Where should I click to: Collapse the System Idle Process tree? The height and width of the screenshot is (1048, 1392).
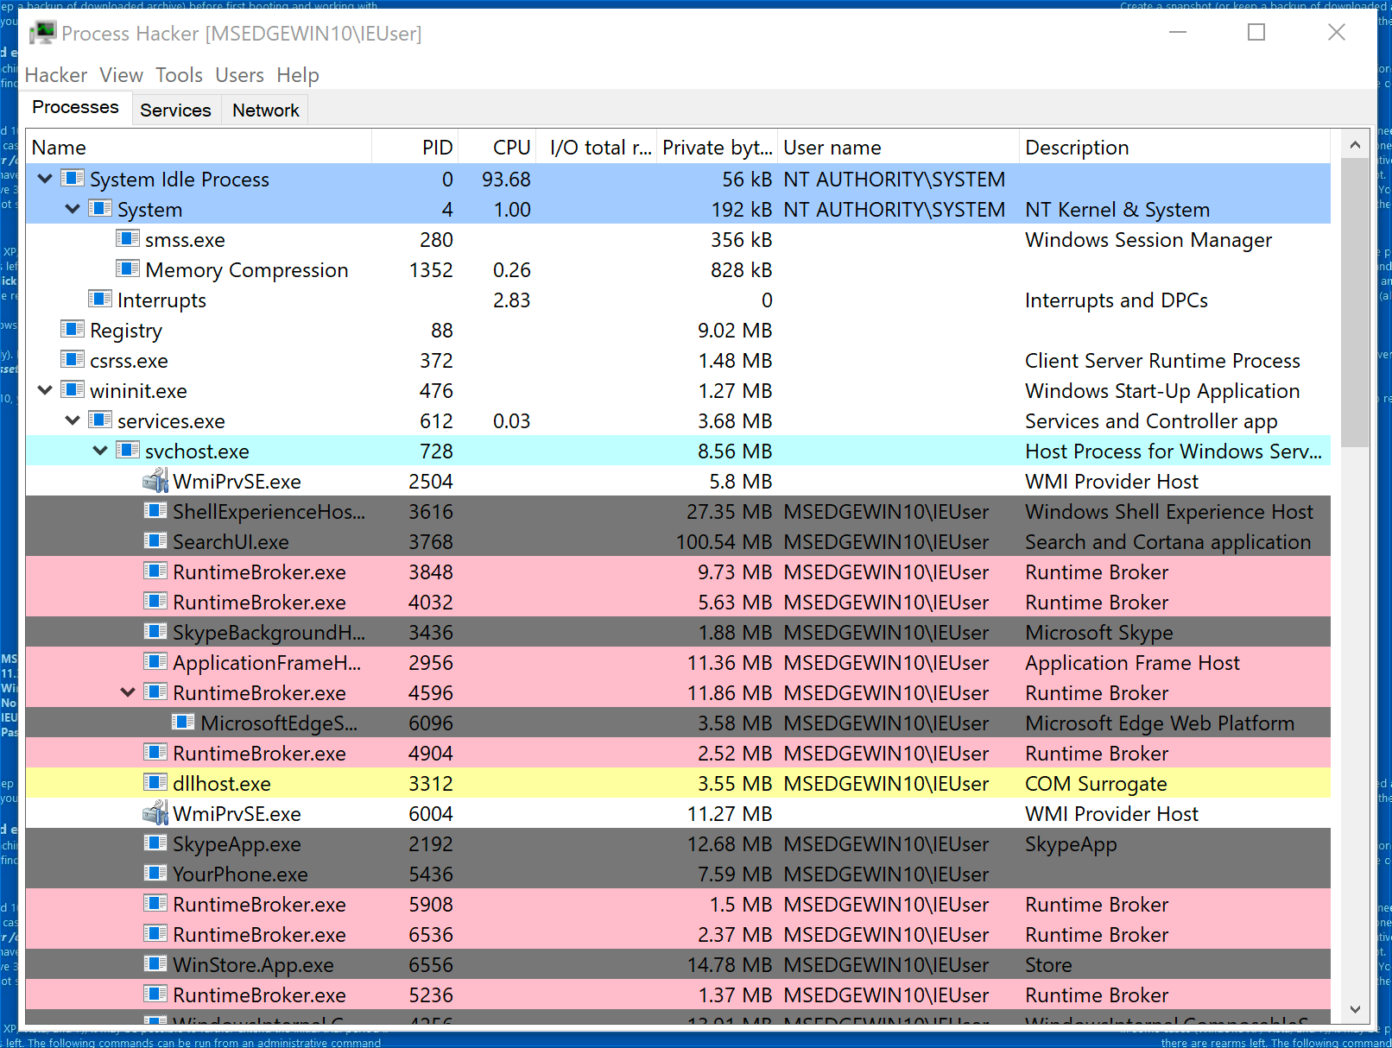(x=45, y=179)
